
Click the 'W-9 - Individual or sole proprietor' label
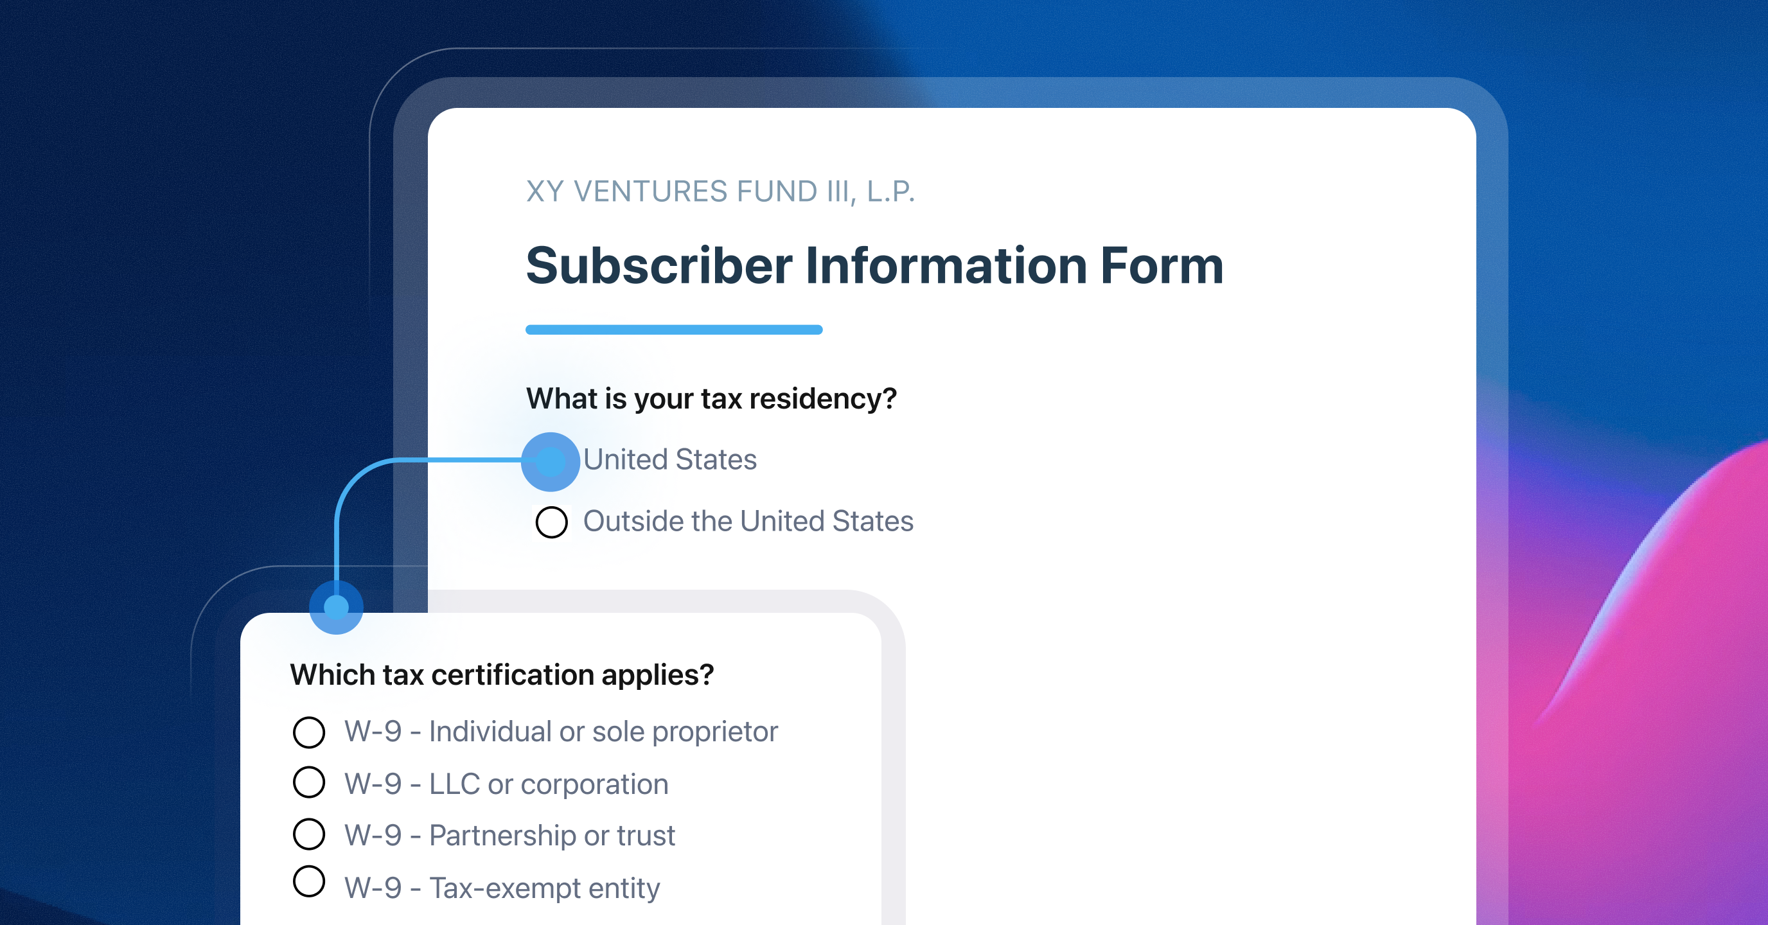pos(561,732)
